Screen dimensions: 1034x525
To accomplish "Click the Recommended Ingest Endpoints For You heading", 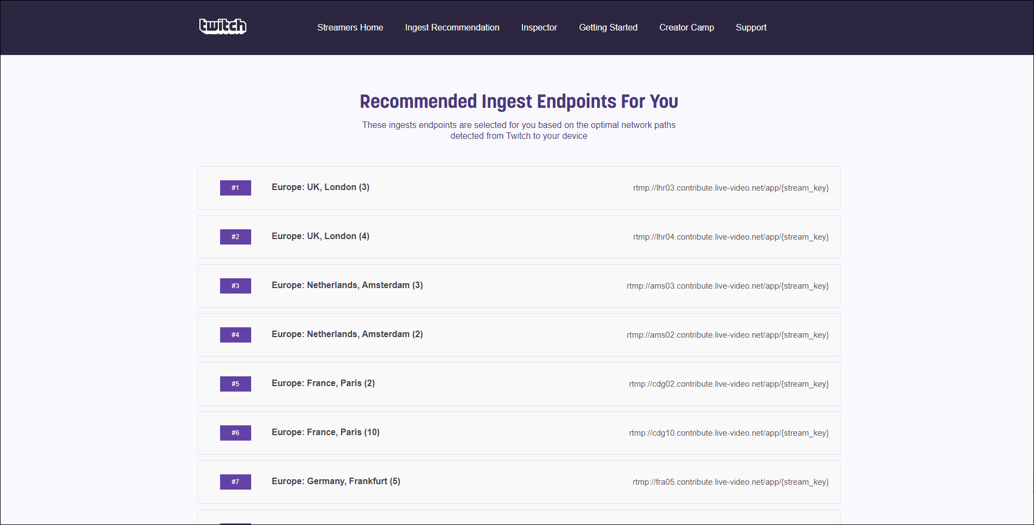I will [519, 101].
